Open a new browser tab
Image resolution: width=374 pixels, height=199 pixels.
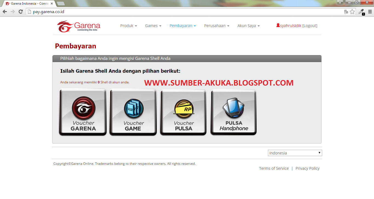[61, 4]
